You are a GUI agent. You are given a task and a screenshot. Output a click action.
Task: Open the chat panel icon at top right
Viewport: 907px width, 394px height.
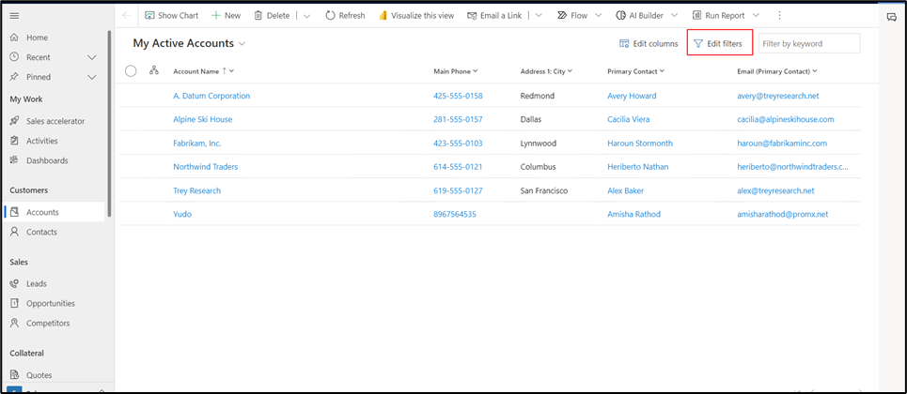[892, 17]
